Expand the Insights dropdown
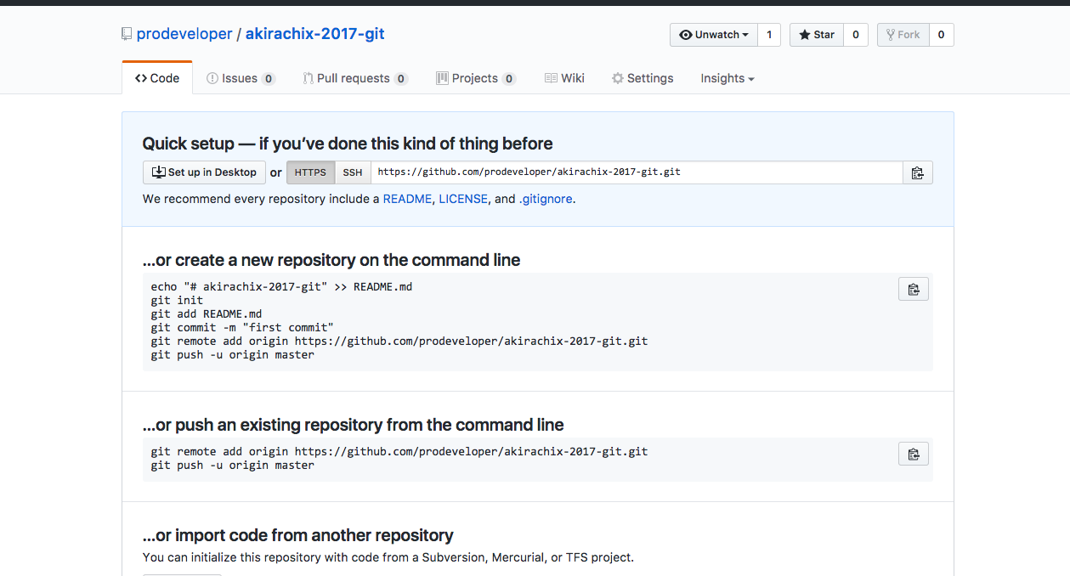Image resolution: width=1070 pixels, height=576 pixels. coord(727,78)
